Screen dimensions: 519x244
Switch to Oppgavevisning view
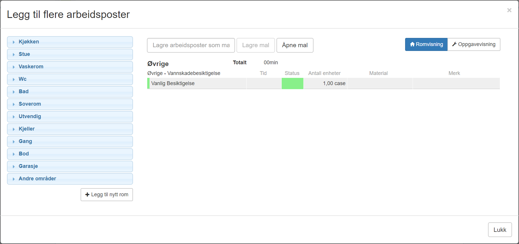[474, 45]
